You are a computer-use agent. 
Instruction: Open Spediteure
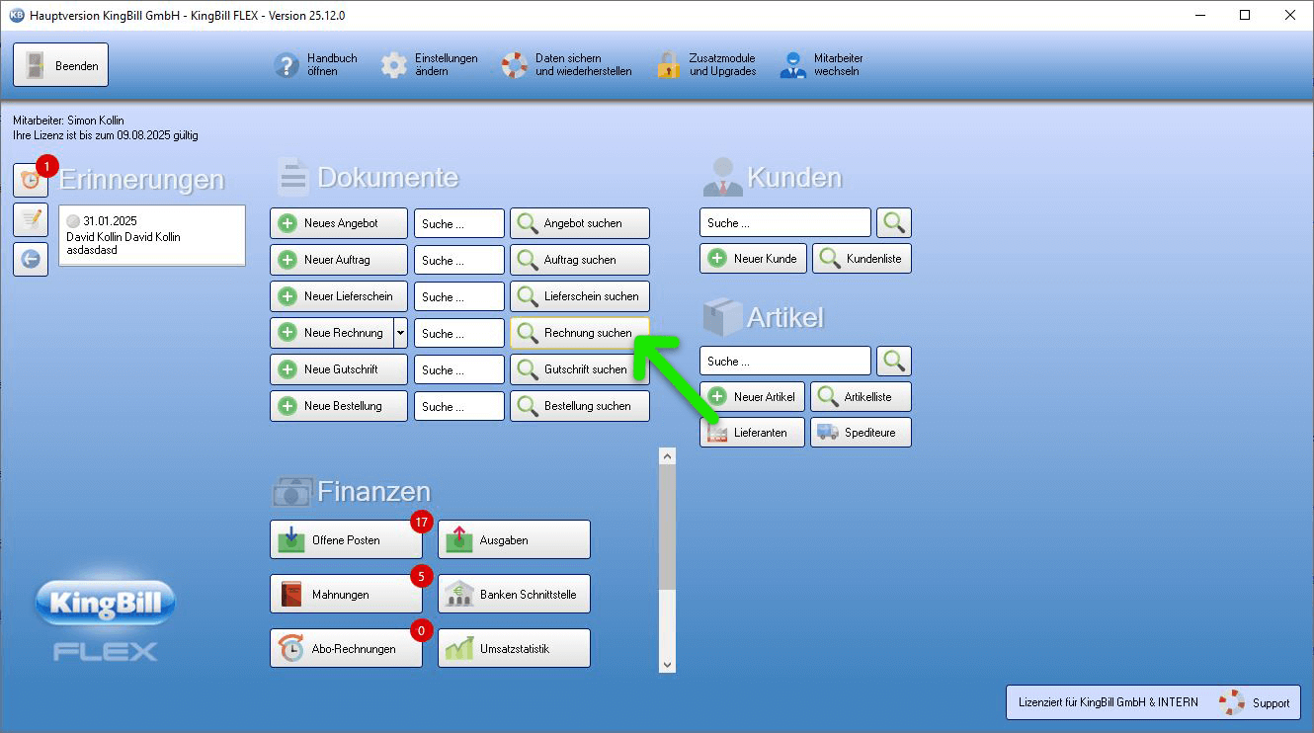tap(861, 433)
